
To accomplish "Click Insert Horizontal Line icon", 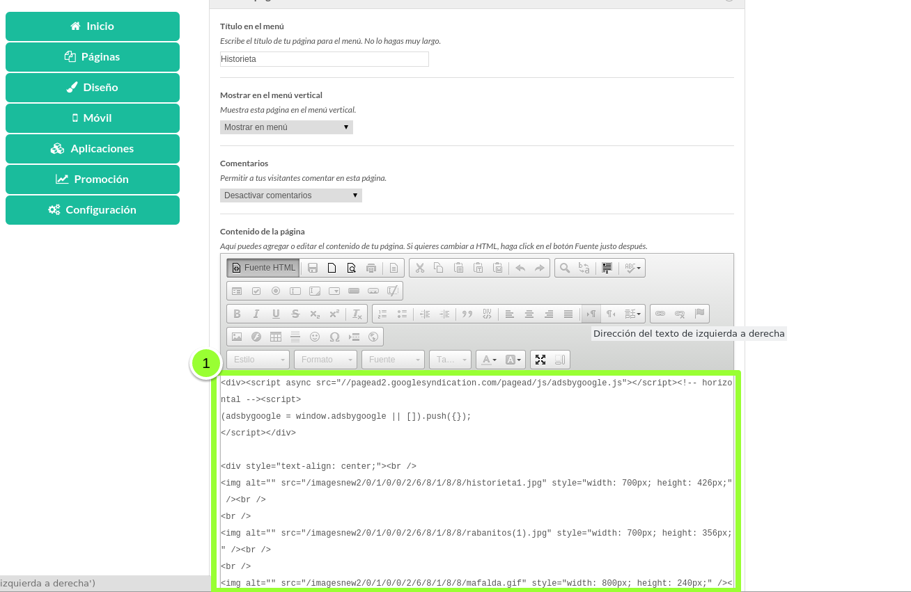I will [295, 337].
